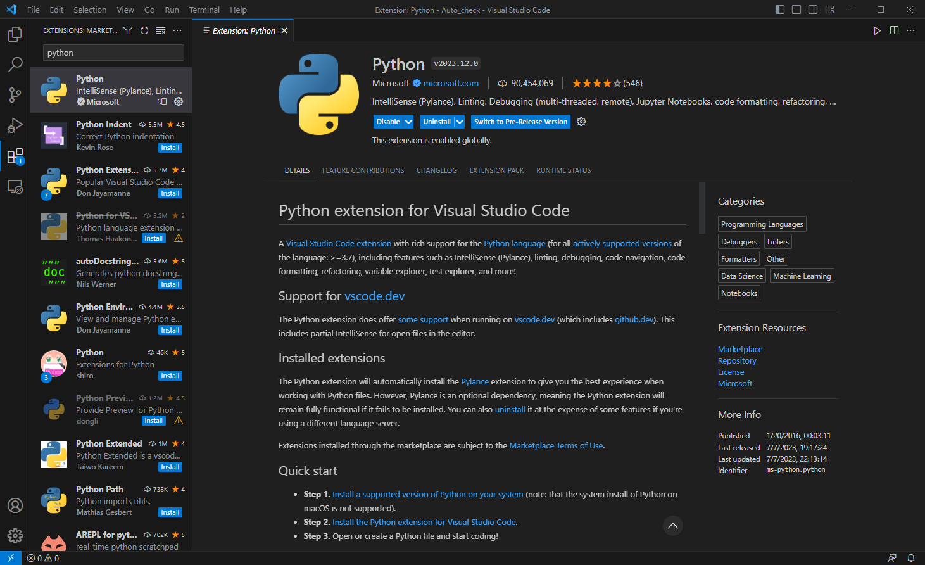The width and height of the screenshot is (925, 565).
Task: Switch to the Extension Pack tab
Action: pos(497,170)
